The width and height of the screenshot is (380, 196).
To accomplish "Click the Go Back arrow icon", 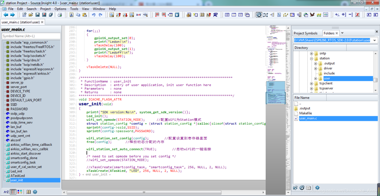I will click(6, 15).
